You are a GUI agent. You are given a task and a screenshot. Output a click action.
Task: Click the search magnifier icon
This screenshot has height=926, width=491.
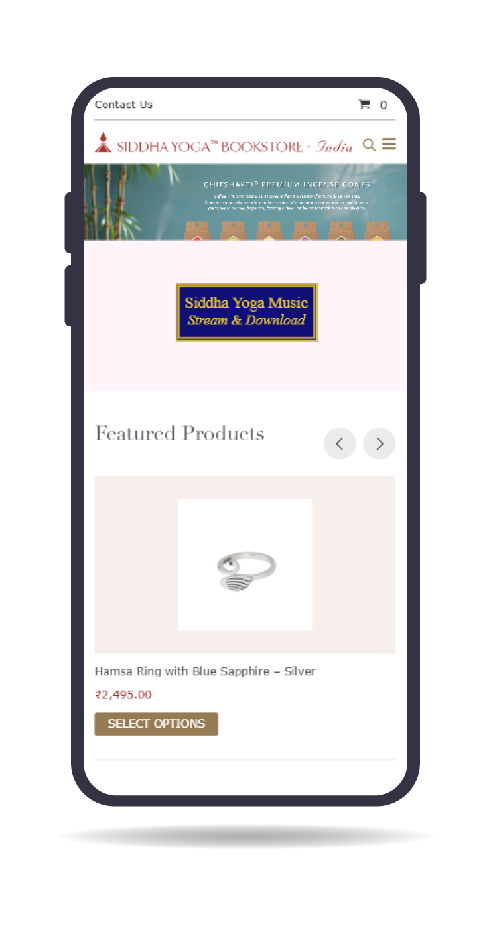click(x=370, y=145)
